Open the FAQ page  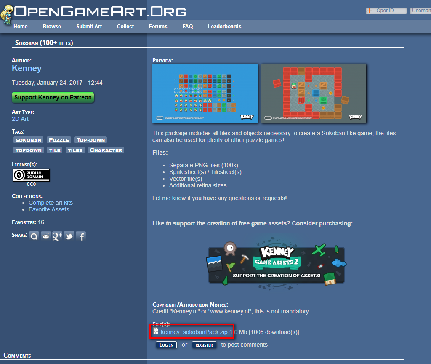coord(188,27)
